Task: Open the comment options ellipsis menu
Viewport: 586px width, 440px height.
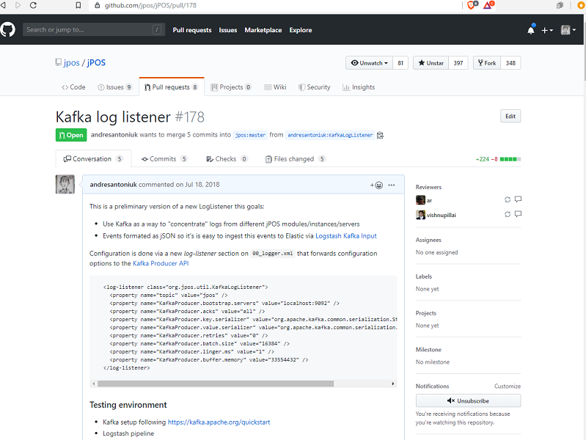Action: 392,185
